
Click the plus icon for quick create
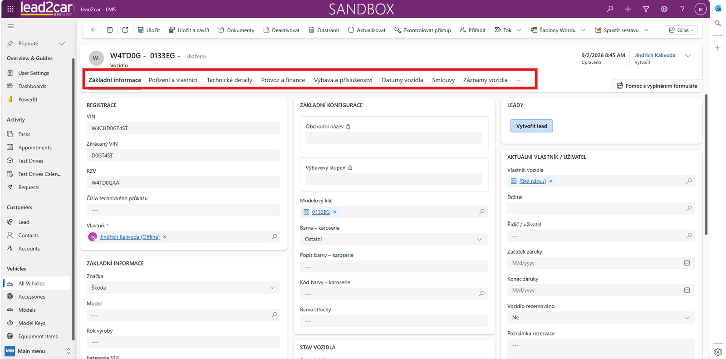pyautogui.click(x=628, y=9)
